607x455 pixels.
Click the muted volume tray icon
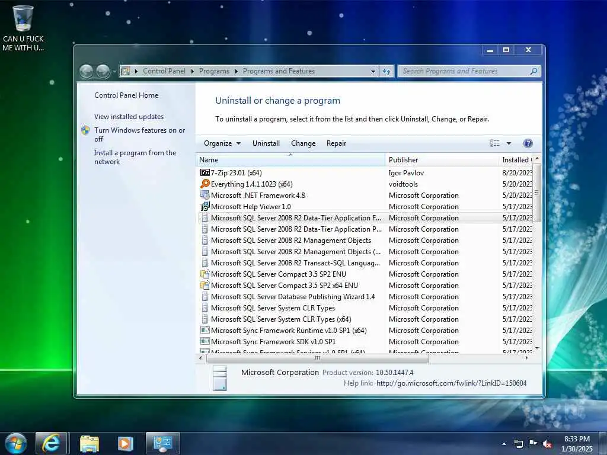pyautogui.click(x=547, y=444)
